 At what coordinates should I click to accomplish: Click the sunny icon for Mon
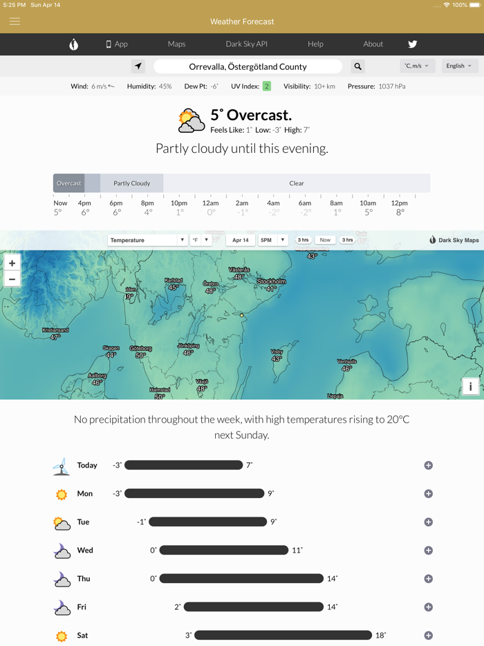[x=62, y=494]
